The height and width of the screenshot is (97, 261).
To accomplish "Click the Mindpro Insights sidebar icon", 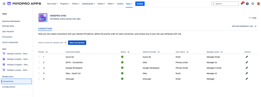I will [4, 65].
